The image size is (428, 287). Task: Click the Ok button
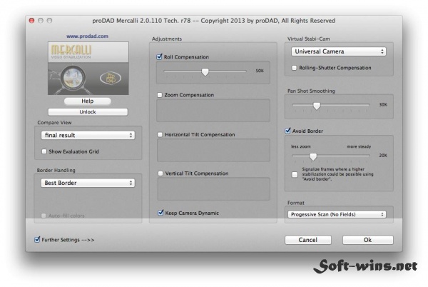point(367,240)
